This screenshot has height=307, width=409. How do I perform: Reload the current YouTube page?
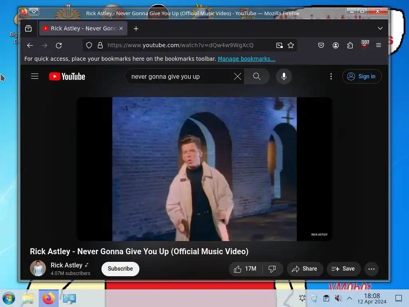pyautogui.click(x=59, y=46)
